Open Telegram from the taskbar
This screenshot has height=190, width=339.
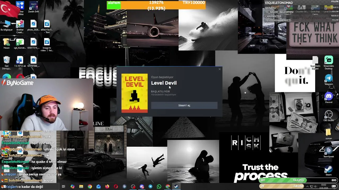point(150,187)
